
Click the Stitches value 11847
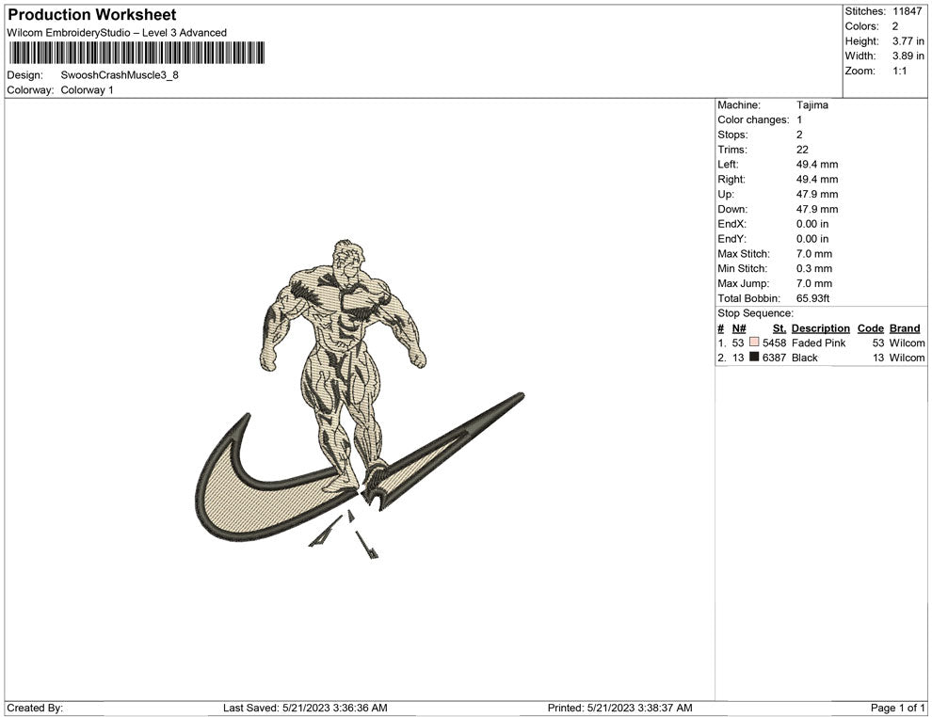click(907, 11)
